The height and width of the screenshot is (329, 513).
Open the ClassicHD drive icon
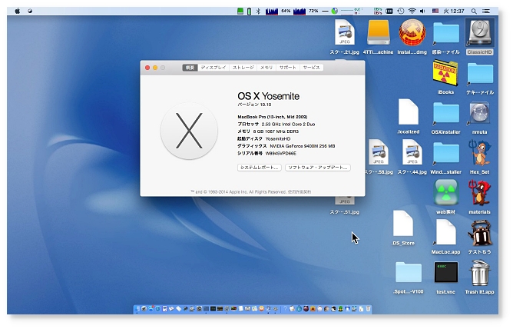(479, 33)
